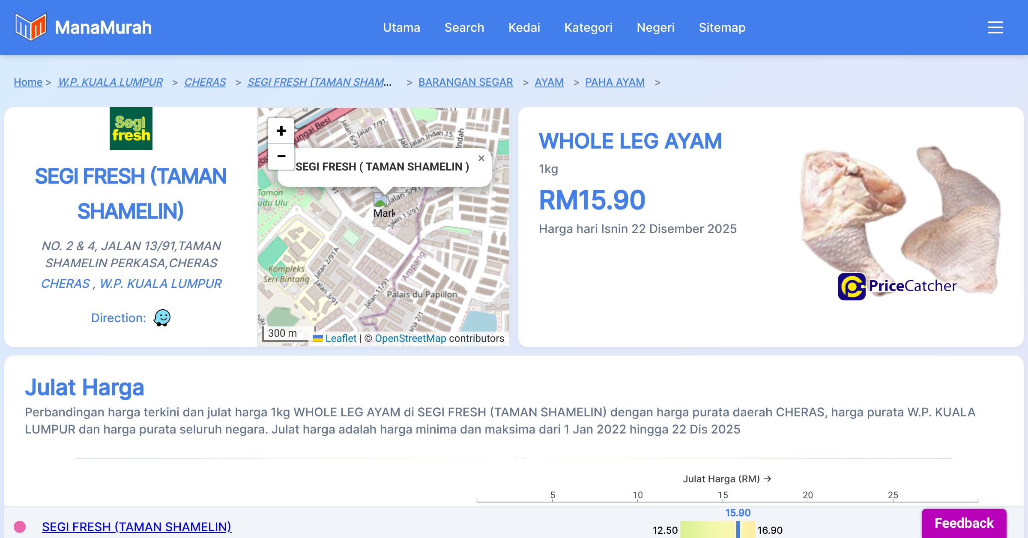Click the ManaMurah logo icon
This screenshot has width=1028, height=538.
(x=30, y=27)
